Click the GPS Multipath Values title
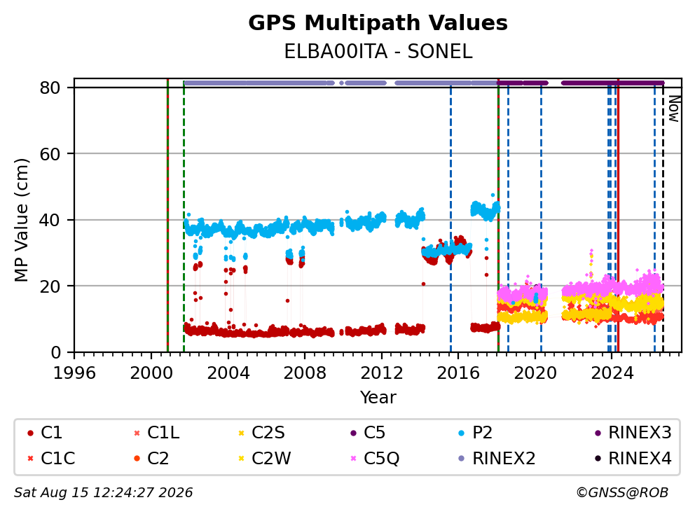 [x=378, y=23]
